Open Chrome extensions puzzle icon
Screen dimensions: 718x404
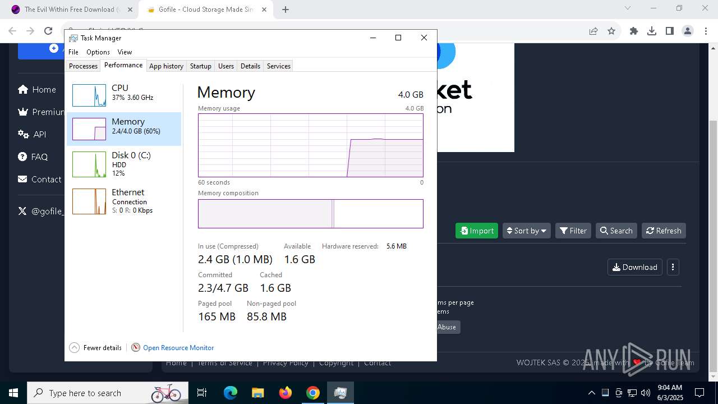(634, 31)
